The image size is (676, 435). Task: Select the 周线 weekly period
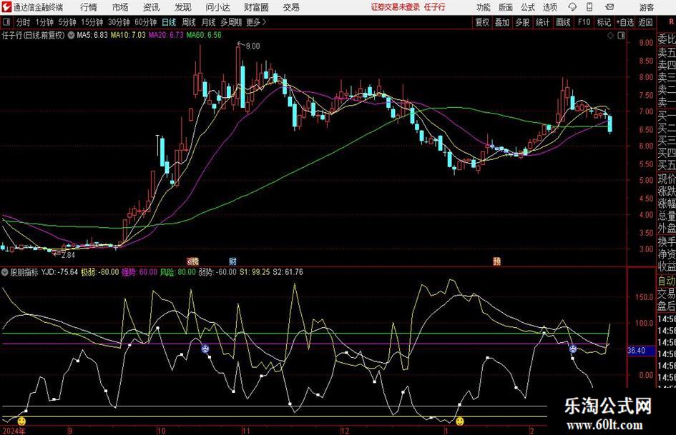(189, 22)
